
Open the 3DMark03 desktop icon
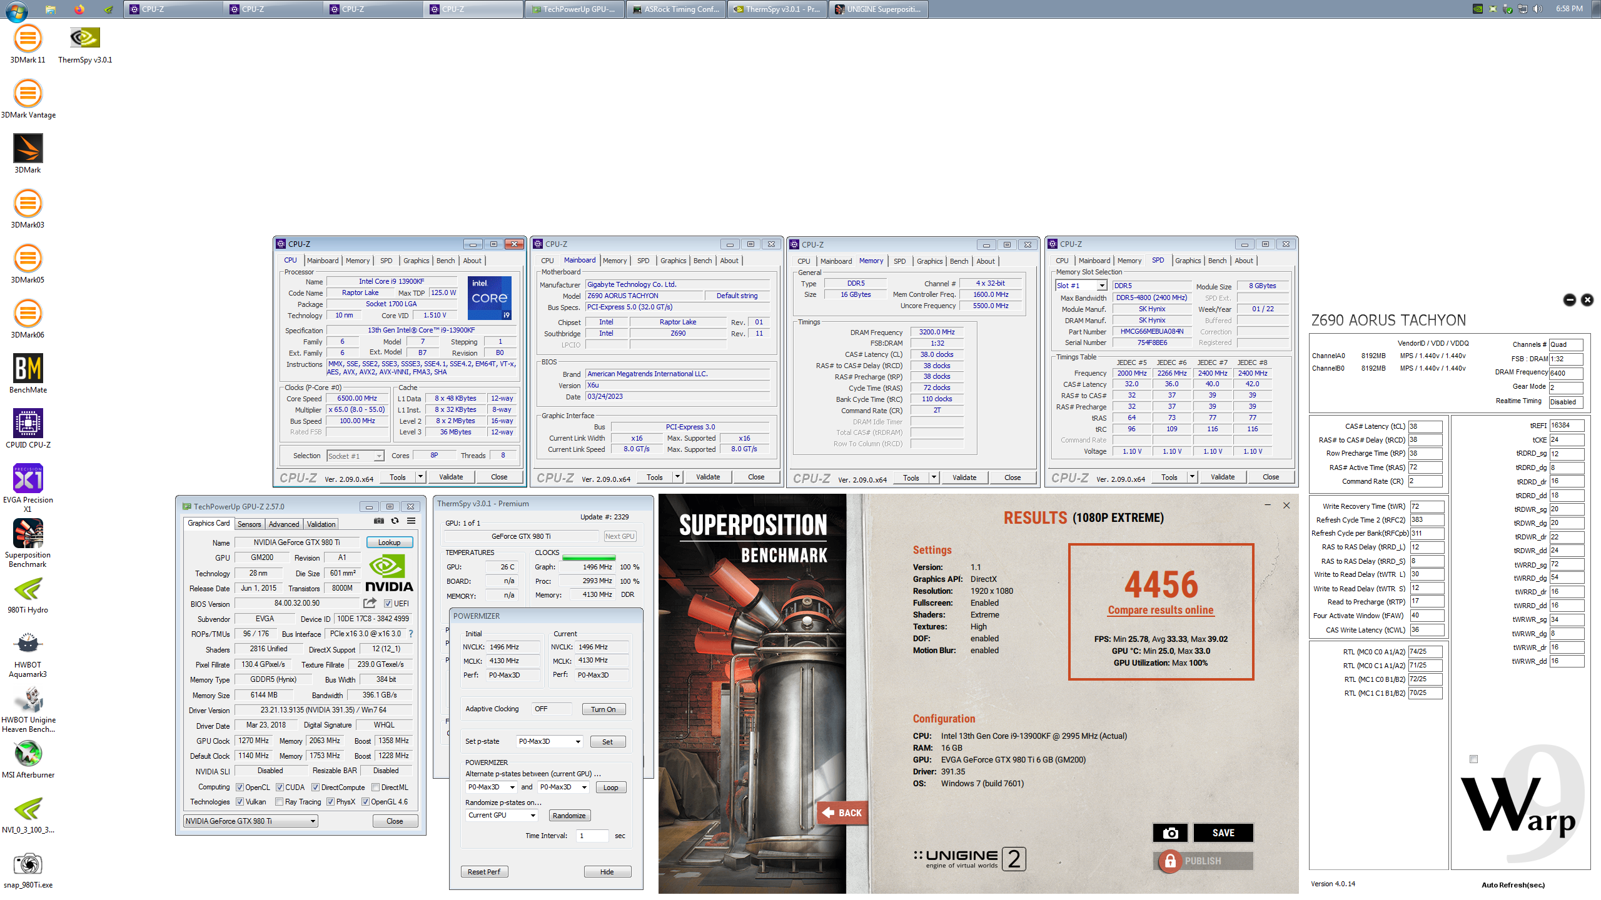point(28,209)
